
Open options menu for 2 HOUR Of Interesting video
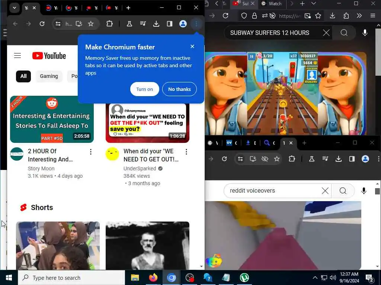point(91,152)
